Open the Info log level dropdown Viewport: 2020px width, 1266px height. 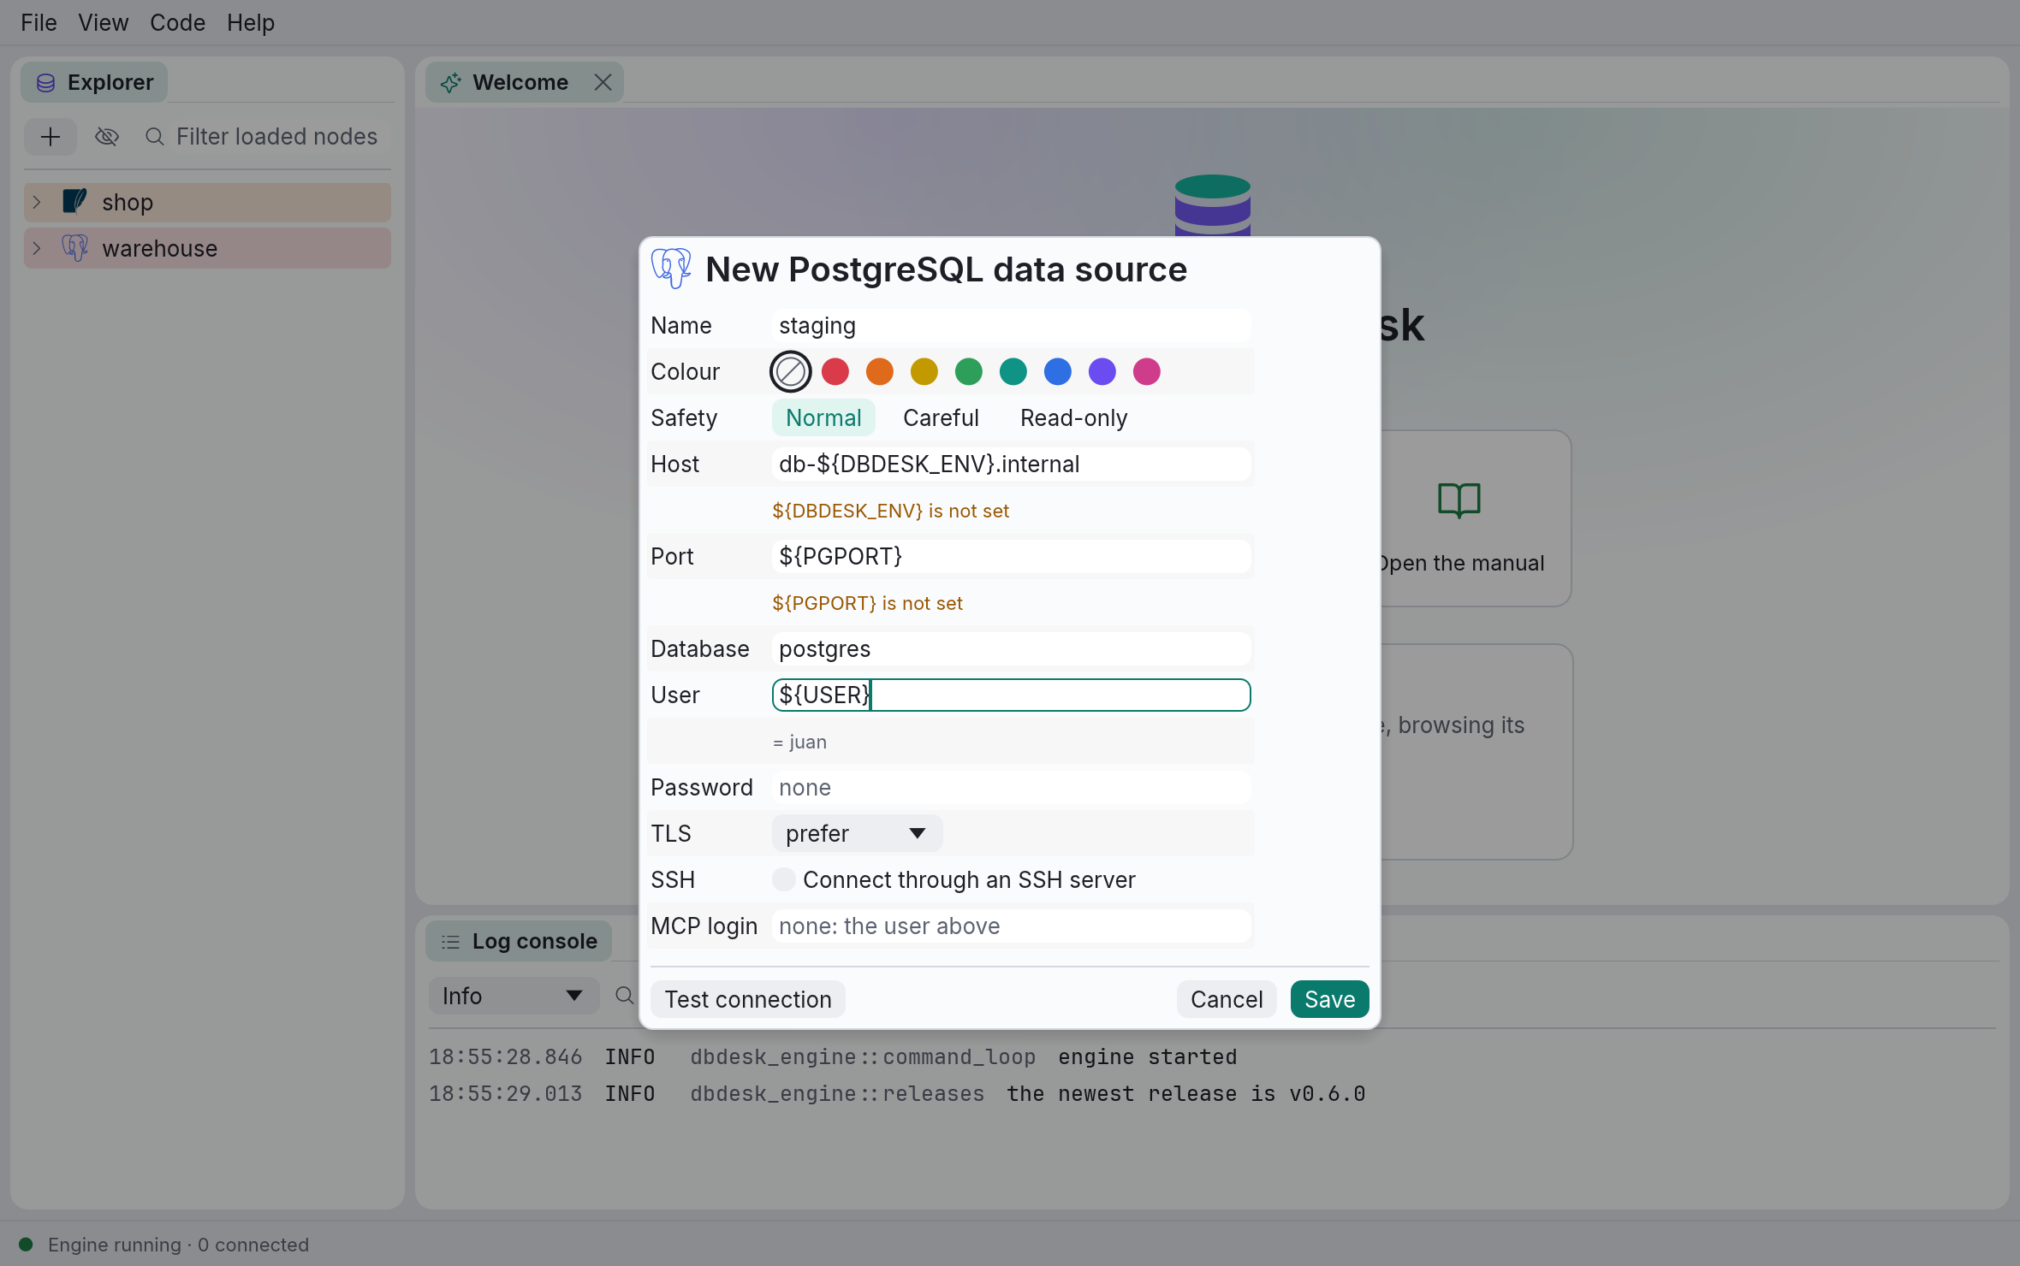[514, 996]
